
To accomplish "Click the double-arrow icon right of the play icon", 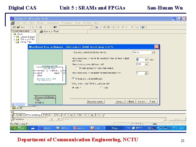I will pos(127,27).
